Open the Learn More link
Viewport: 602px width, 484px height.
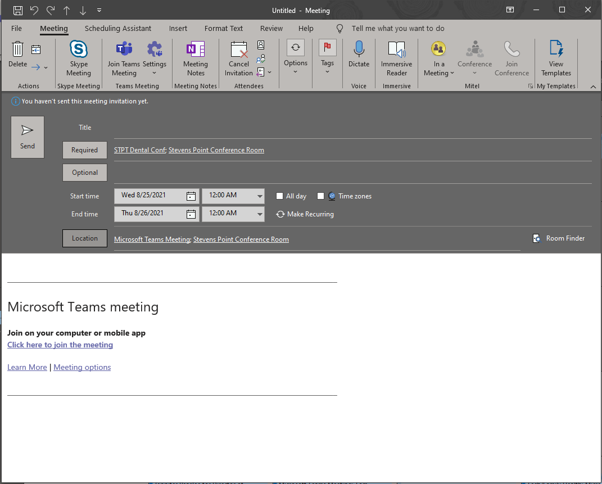tap(27, 367)
